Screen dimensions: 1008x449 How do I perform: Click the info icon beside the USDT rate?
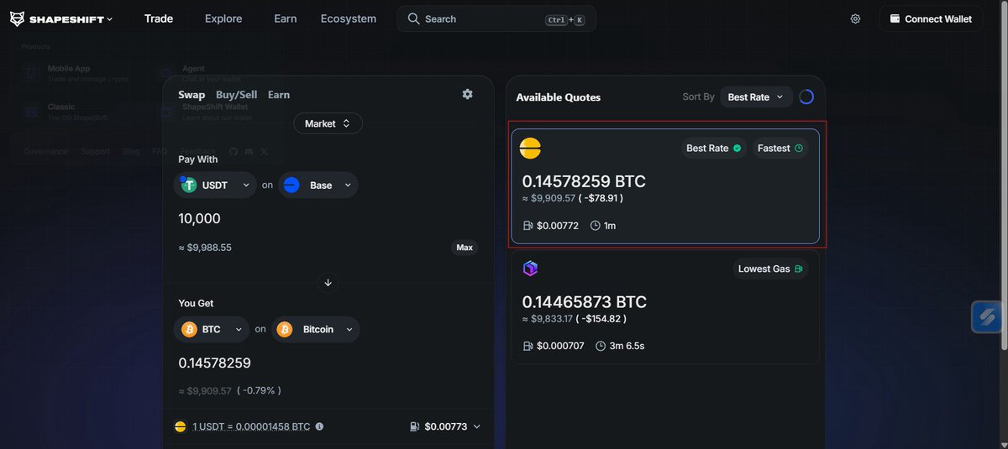pyautogui.click(x=319, y=426)
